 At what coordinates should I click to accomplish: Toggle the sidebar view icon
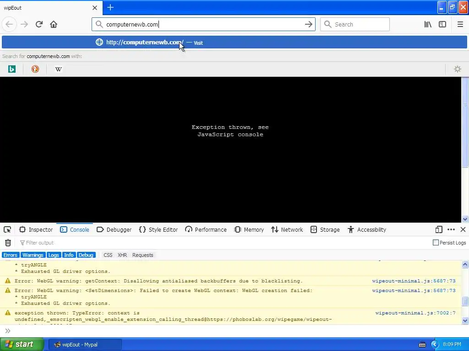tap(442, 25)
